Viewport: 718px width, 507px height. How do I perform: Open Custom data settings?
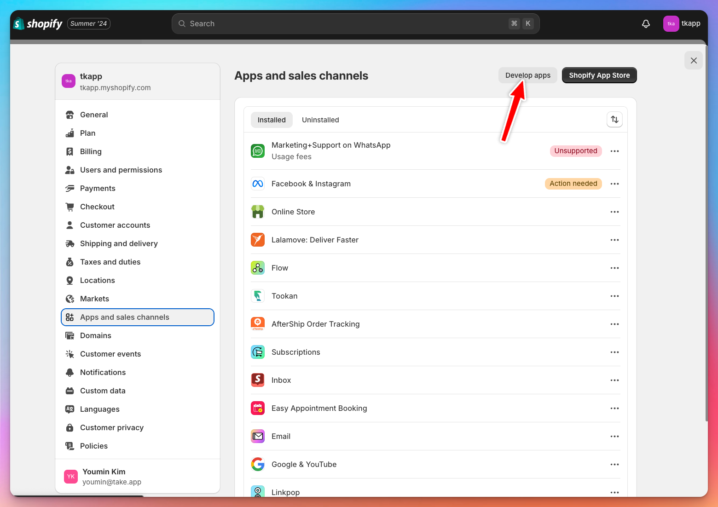pyautogui.click(x=138, y=391)
